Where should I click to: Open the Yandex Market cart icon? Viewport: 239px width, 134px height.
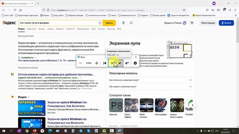pyautogui.click(x=192, y=23)
